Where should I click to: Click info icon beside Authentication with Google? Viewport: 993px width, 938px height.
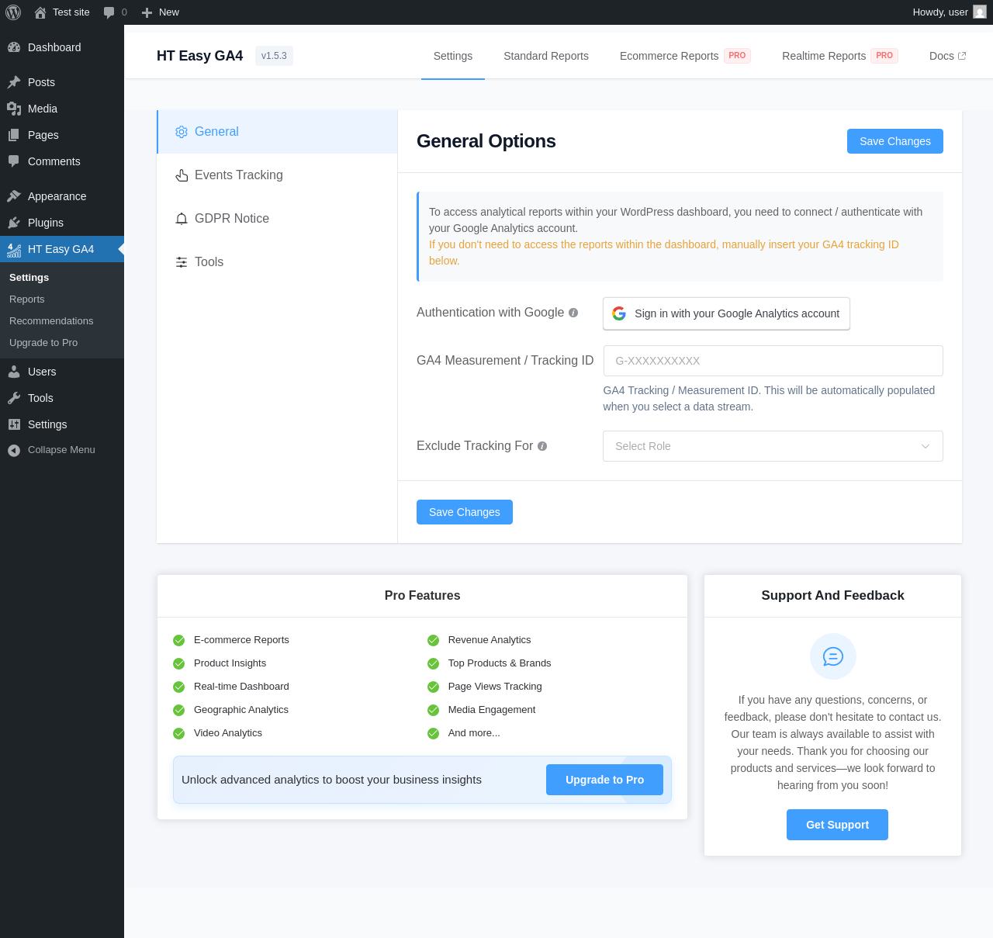(573, 313)
